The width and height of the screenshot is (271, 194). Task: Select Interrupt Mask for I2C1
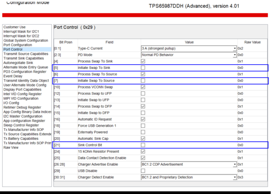tap(21, 31)
